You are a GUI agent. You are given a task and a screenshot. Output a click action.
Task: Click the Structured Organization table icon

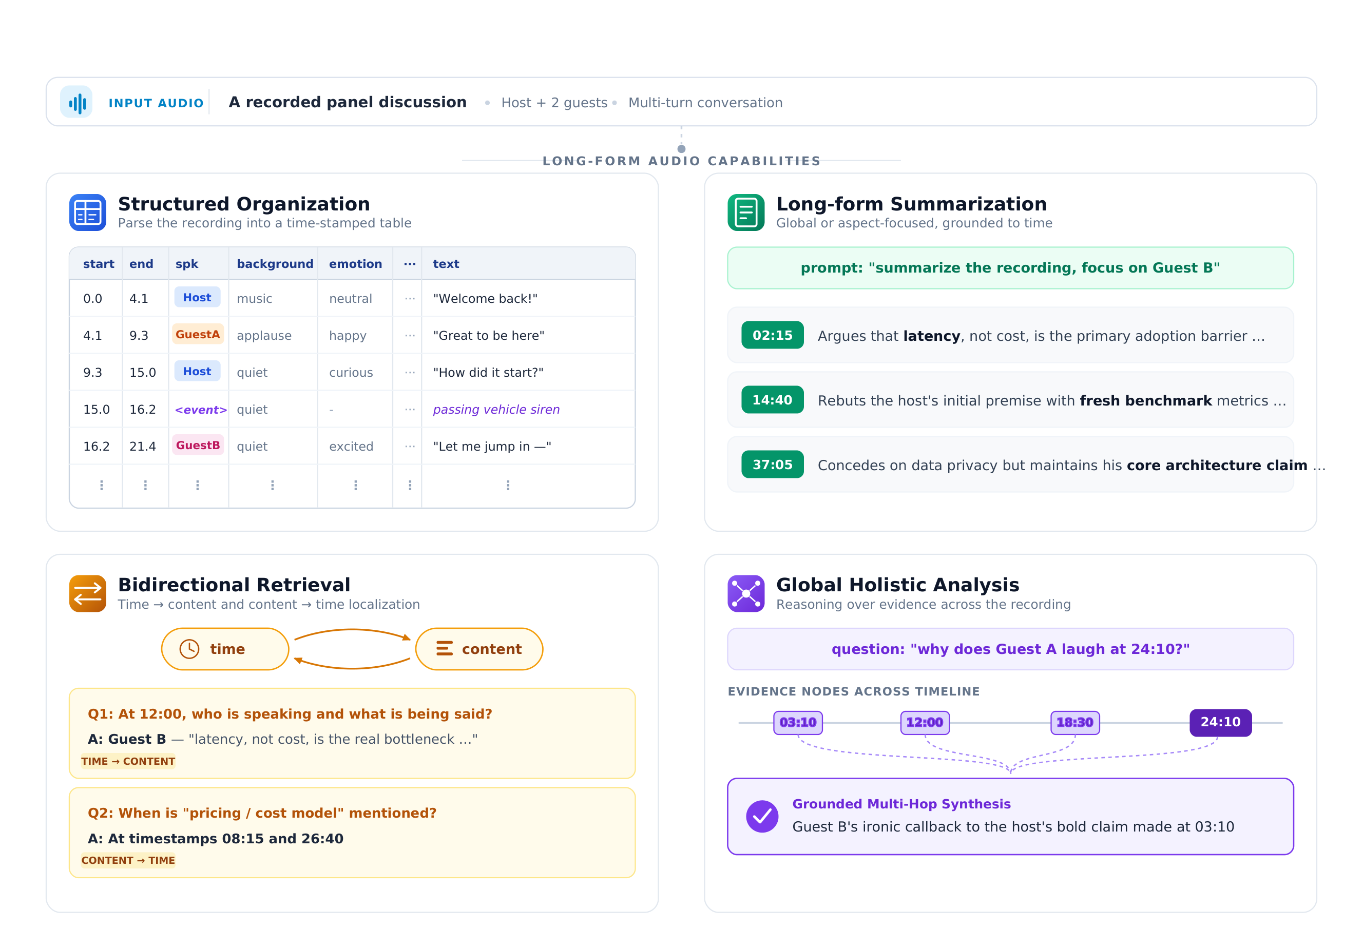88,212
